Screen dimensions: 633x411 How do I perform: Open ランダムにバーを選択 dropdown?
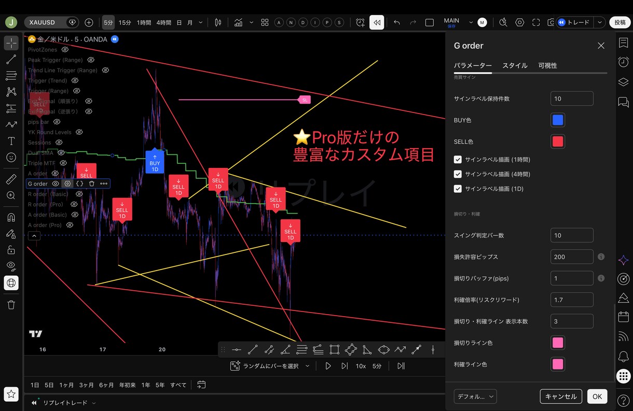[x=307, y=366]
